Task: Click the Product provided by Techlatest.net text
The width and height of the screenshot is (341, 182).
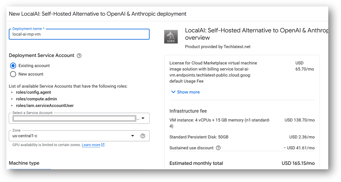Action: point(218,47)
